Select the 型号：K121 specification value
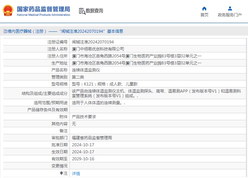The width and height of the screenshot is (248, 178). pos(105,84)
